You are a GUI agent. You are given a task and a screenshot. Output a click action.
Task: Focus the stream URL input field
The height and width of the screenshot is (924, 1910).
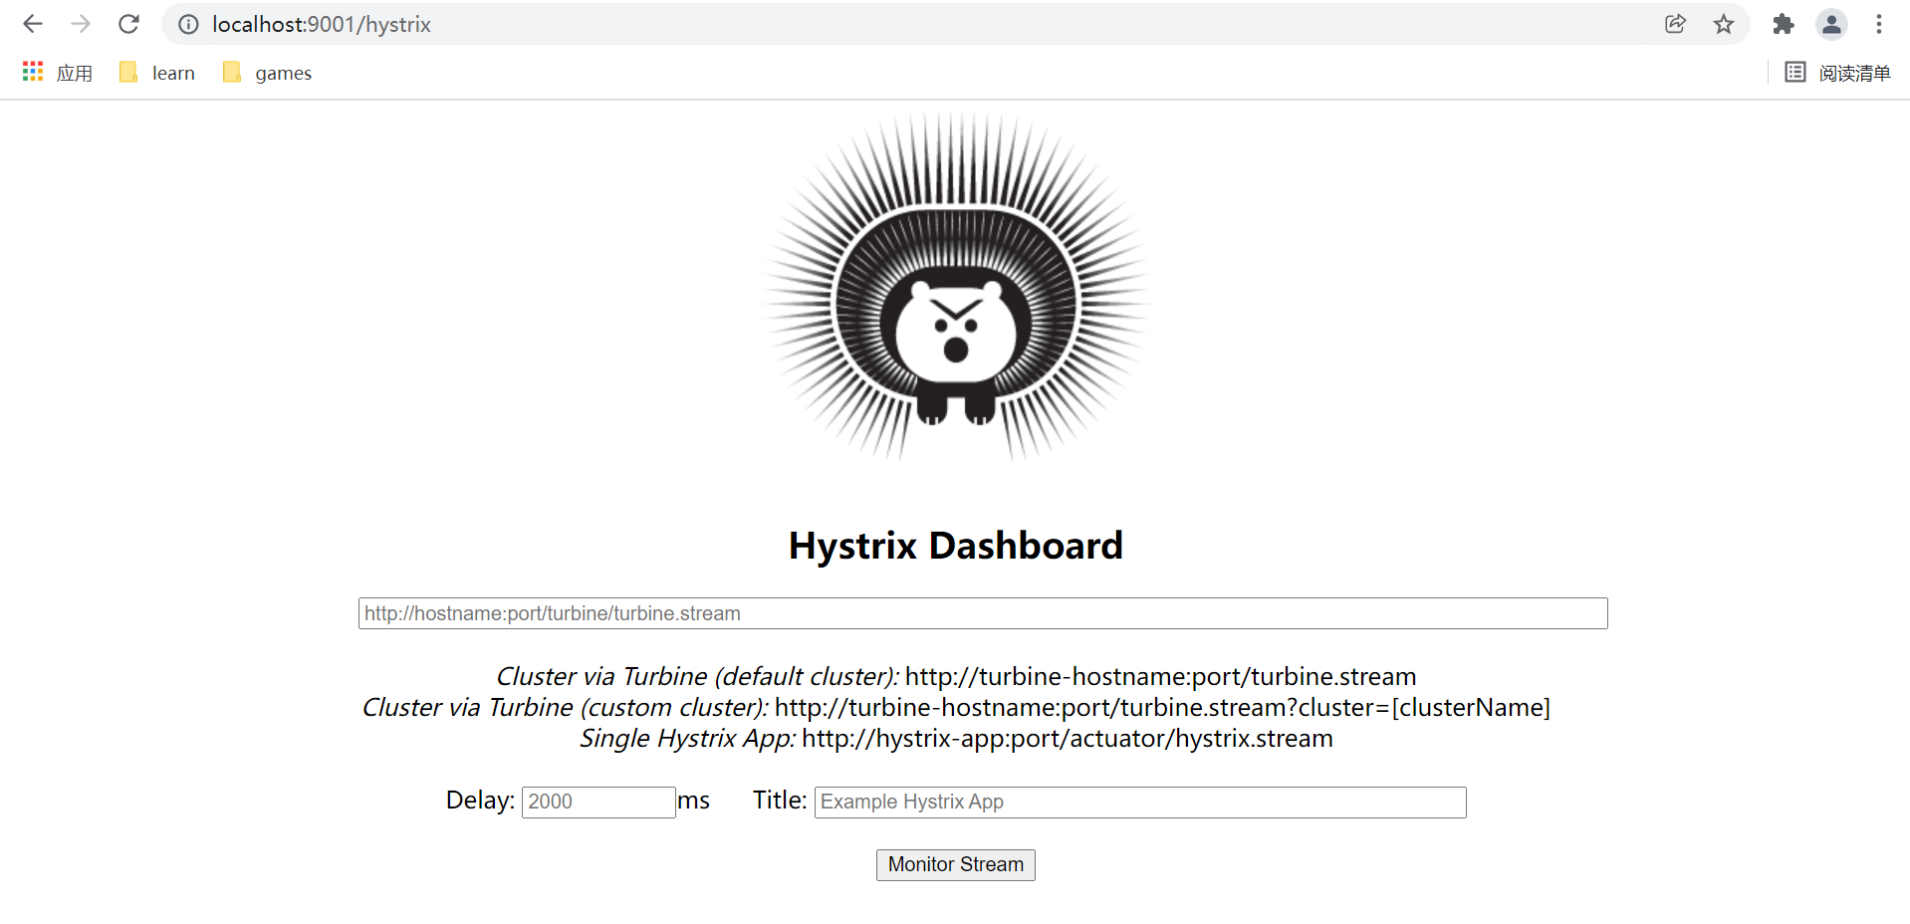click(x=982, y=613)
